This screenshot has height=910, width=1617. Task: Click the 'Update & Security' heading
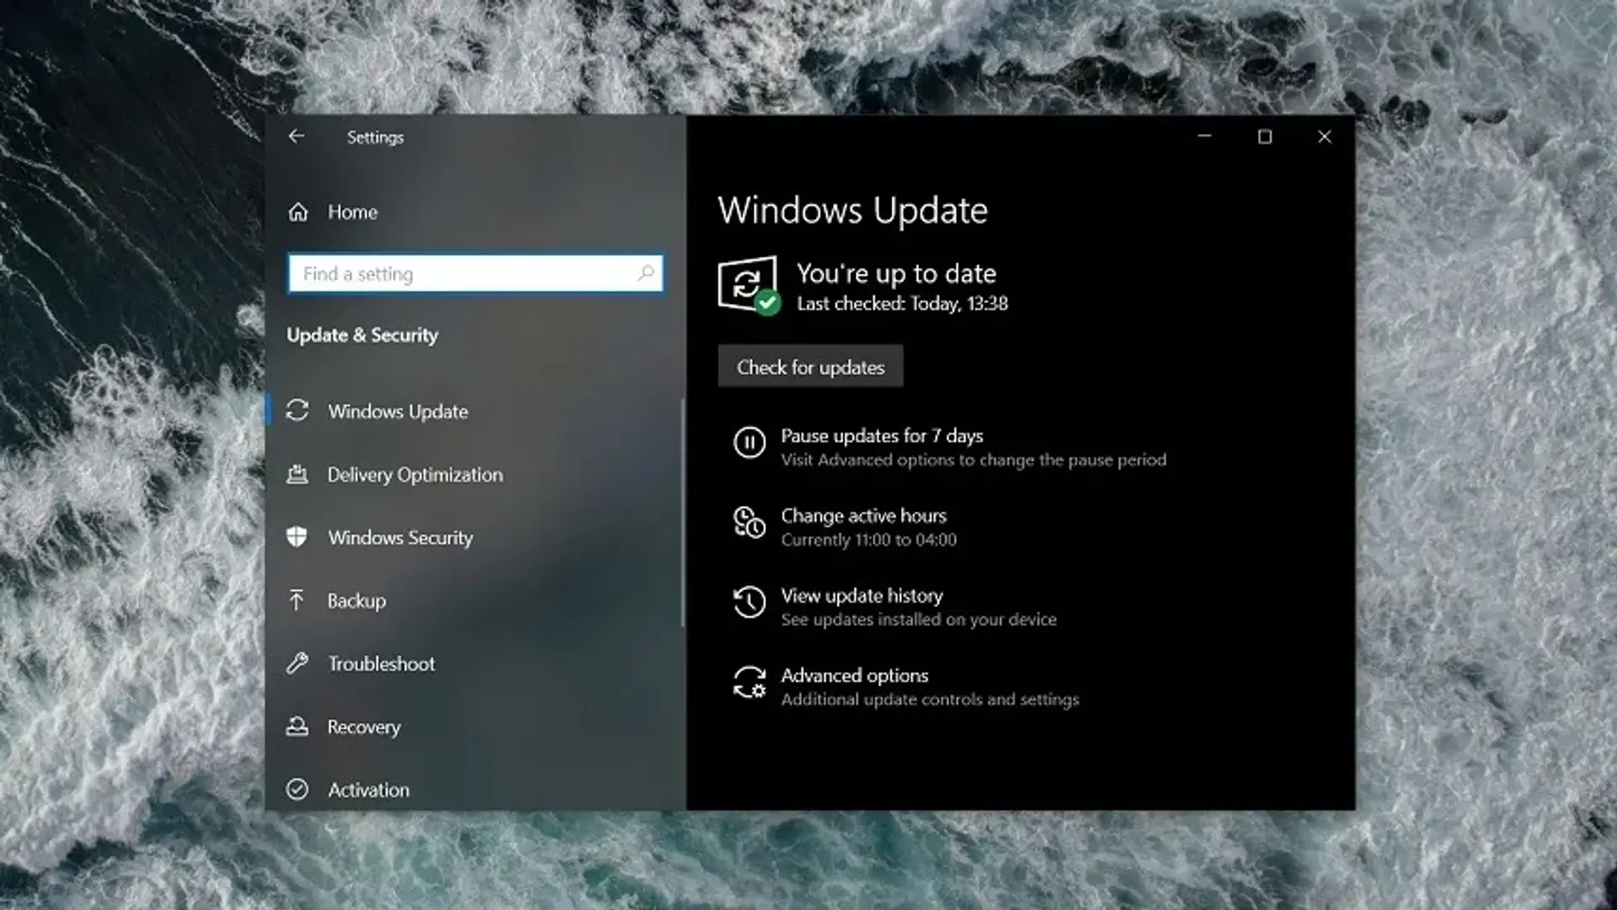click(362, 335)
